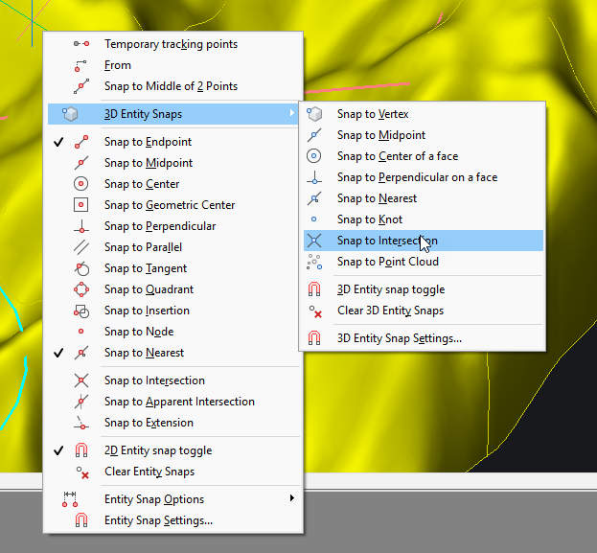Select Snap to Center of a face

click(397, 156)
